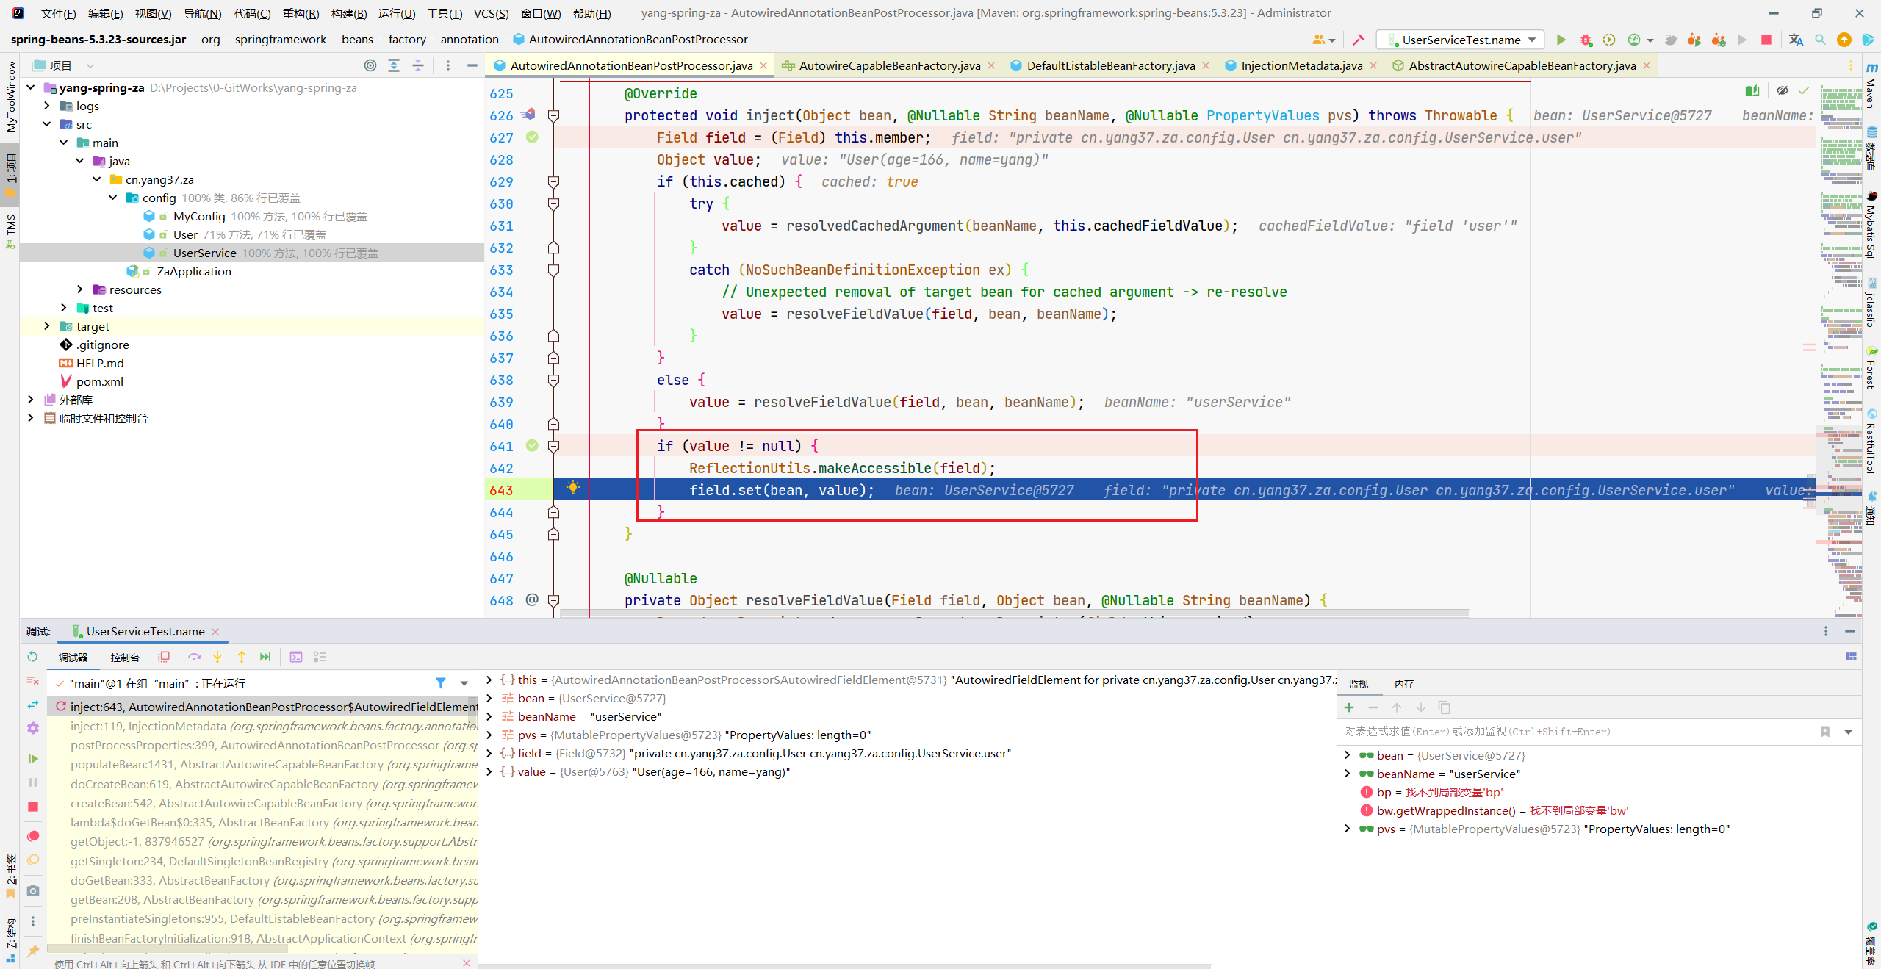The image size is (1881, 969).
Task: Close the AutowireCapableBeanFactory.java tab
Action: pos(992,65)
